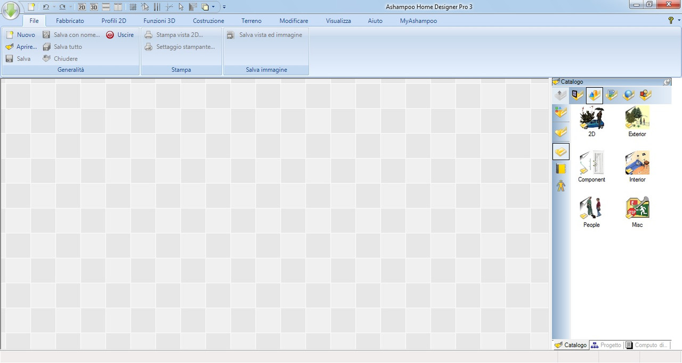Image resolution: width=682 pixels, height=363 pixels.
Task: Click the catalog up-one-level folder icon
Action: (x=561, y=96)
